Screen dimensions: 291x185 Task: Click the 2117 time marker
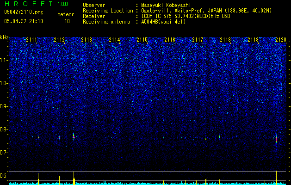click(198, 40)
